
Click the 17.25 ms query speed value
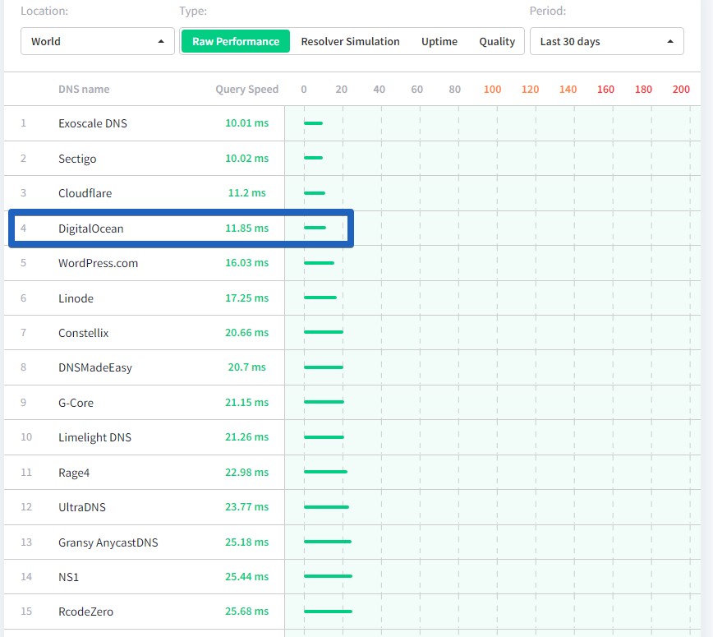click(x=247, y=298)
